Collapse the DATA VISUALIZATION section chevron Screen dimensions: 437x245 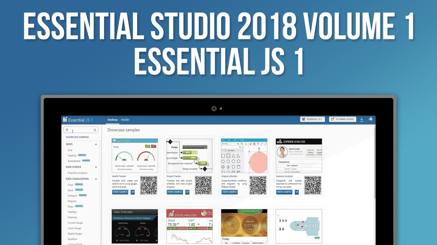tap(96, 179)
